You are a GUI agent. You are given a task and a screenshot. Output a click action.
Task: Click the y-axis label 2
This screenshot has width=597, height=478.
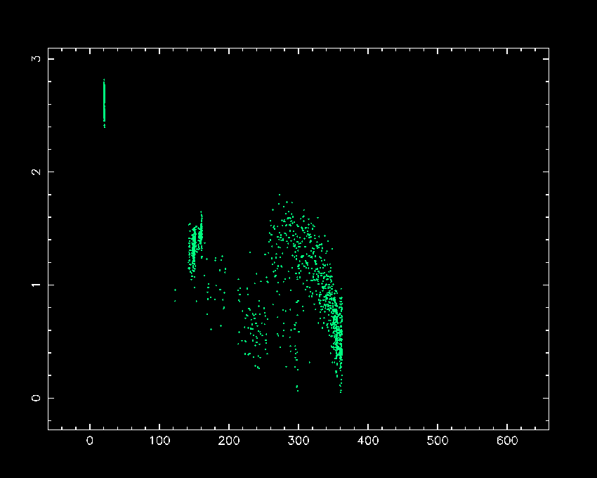click(x=36, y=172)
